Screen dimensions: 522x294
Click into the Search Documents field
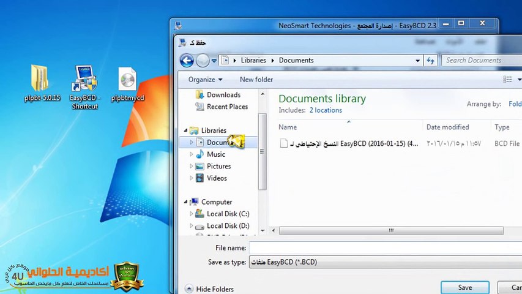pyautogui.click(x=482, y=61)
